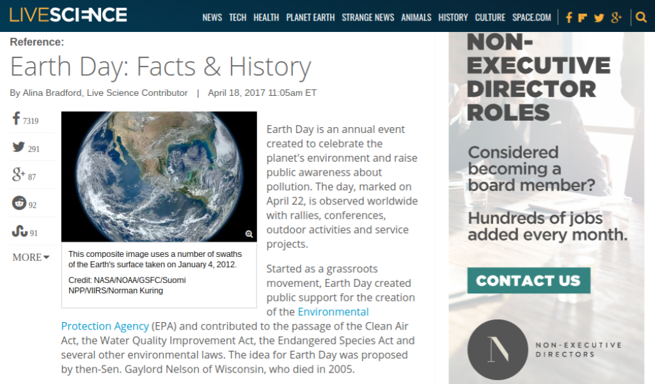Go to the News menu section
Image resolution: width=655 pixels, height=384 pixels.
[x=212, y=17]
